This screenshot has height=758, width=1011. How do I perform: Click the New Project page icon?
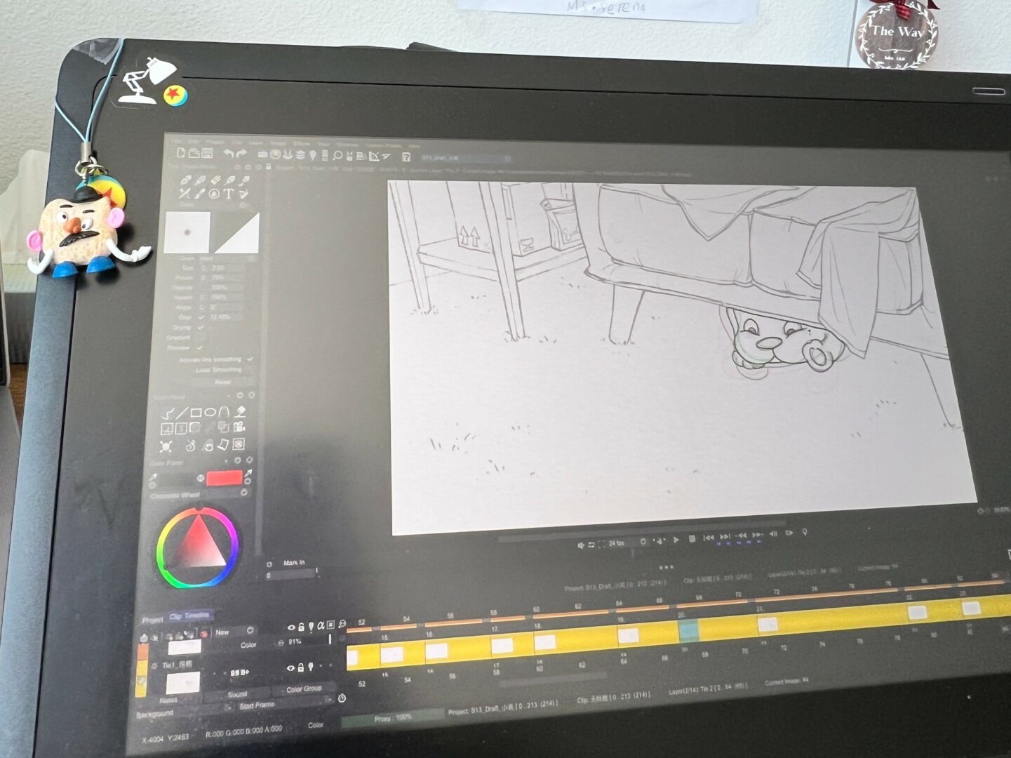pos(181,152)
